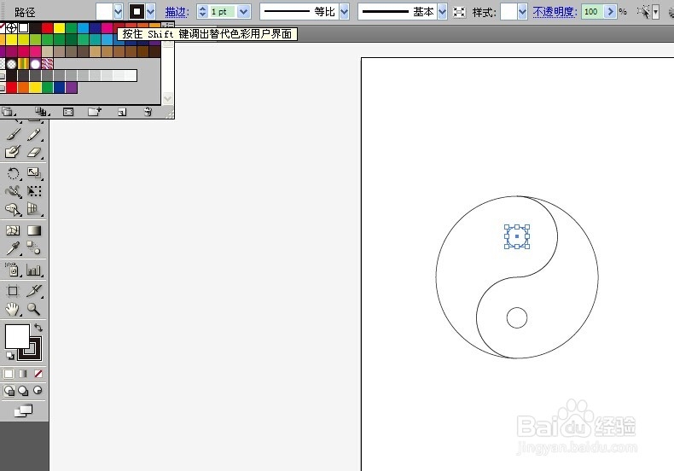The image size is (674, 471).
Task: Pick the purple swatch in bright color group
Action: pyautogui.click(x=72, y=88)
